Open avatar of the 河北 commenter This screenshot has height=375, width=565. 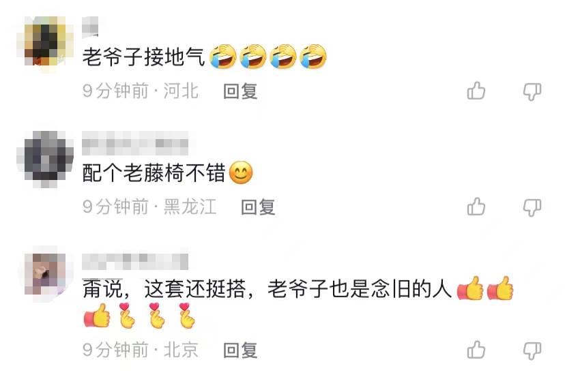(x=45, y=44)
